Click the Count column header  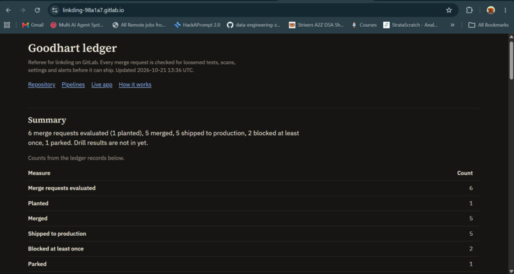pyautogui.click(x=465, y=173)
